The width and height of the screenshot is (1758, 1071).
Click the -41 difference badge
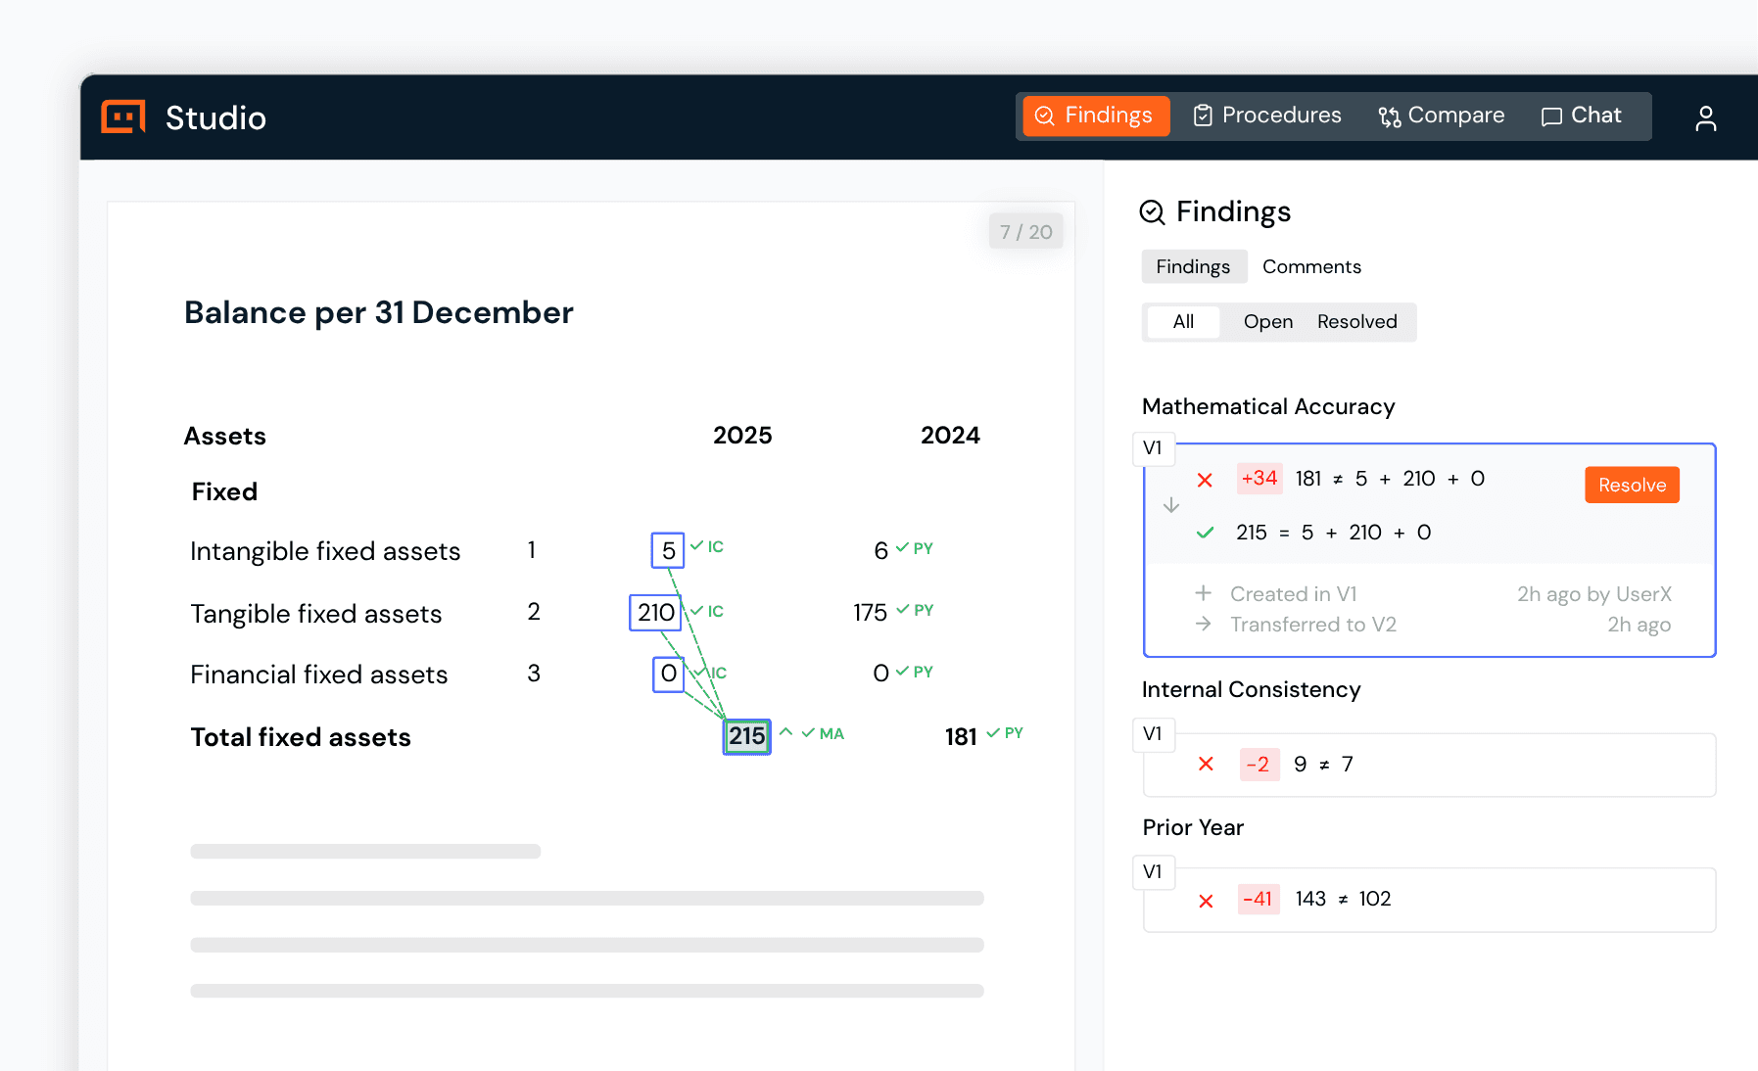click(1259, 899)
